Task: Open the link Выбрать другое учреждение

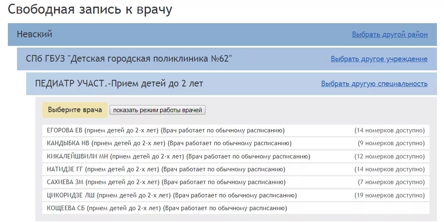Action: (379, 59)
